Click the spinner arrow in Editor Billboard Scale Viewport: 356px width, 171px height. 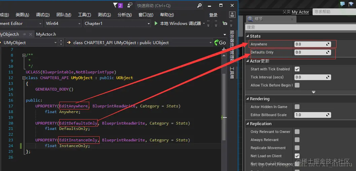click(328, 115)
